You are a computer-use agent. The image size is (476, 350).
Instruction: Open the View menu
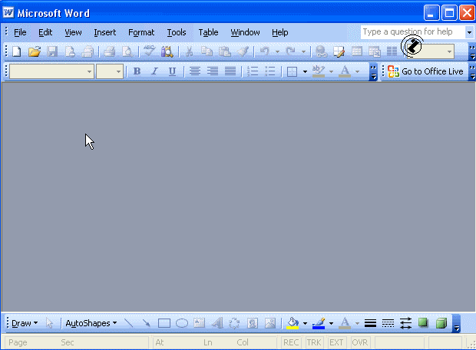pos(73,32)
